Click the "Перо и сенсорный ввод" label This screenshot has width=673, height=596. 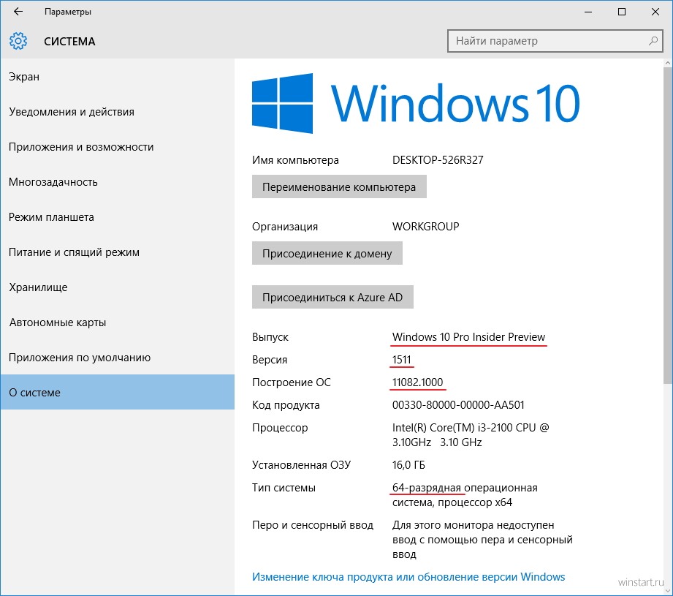[x=313, y=525]
